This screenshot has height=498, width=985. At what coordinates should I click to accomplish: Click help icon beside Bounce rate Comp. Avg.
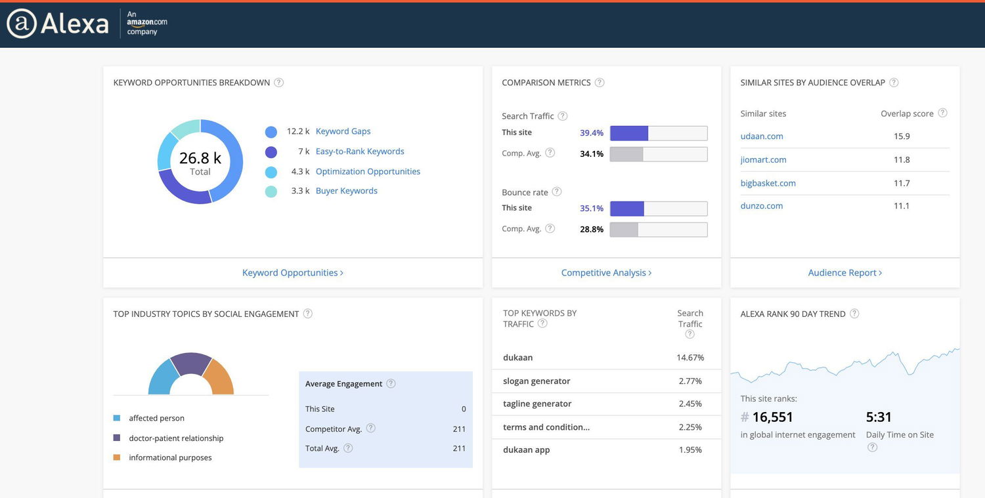(550, 228)
